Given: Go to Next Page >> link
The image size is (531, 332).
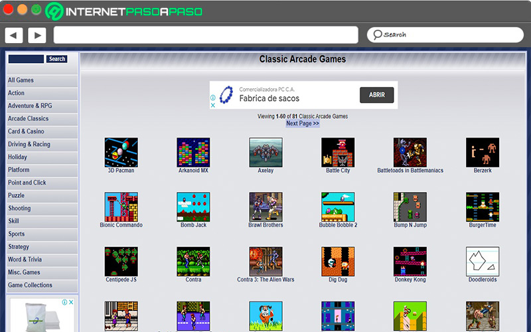Looking at the screenshot, I should point(303,124).
